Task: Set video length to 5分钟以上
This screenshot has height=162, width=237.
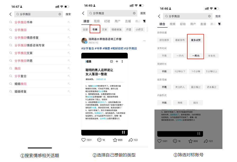Action: pyautogui.click(x=212, y=71)
